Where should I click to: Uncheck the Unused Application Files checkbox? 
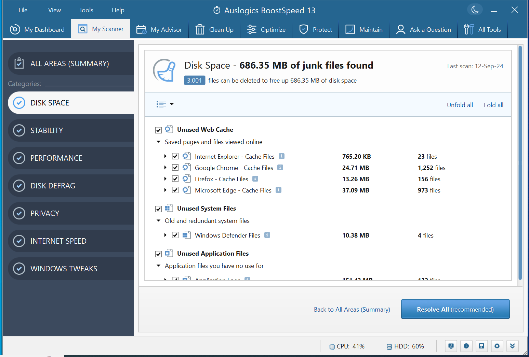pyautogui.click(x=158, y=254)
